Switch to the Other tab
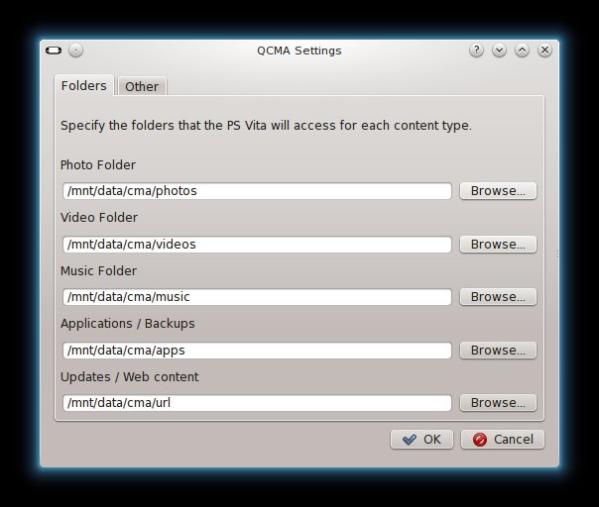The image size is (599, 507). (x=142, y=86)
